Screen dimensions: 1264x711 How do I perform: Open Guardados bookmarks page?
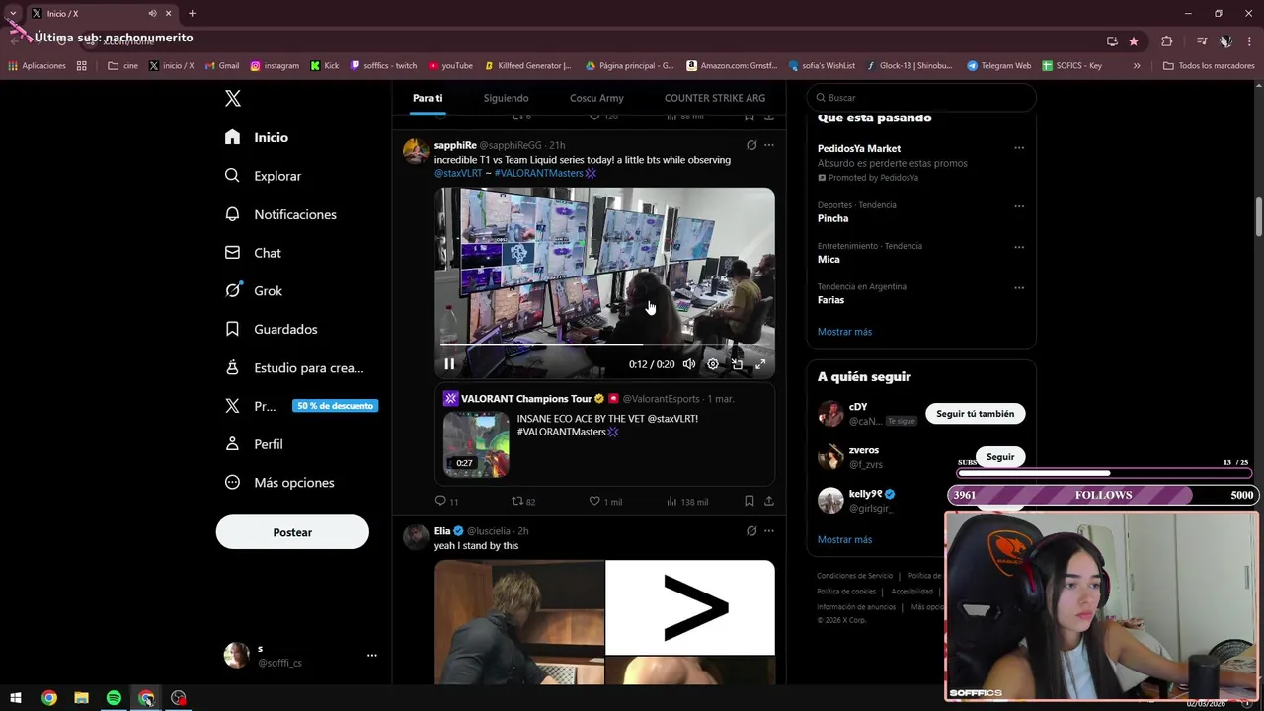[x=271, y=329]
